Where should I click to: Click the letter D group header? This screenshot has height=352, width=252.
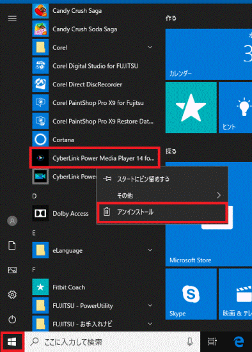coord(35,196)
